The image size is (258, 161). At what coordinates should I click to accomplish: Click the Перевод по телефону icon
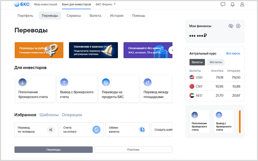click(x=51, y=130)
